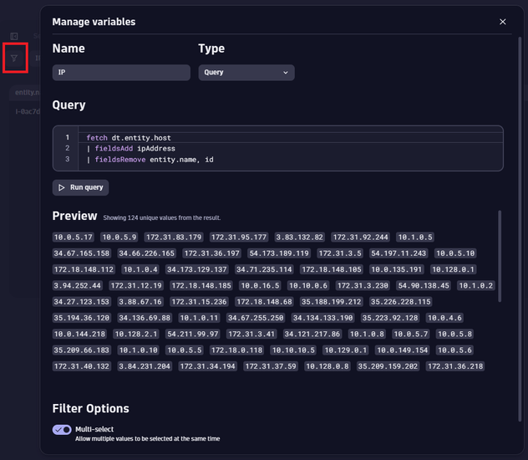Click the 35.209.159.202 preview chip

[388, 366]
